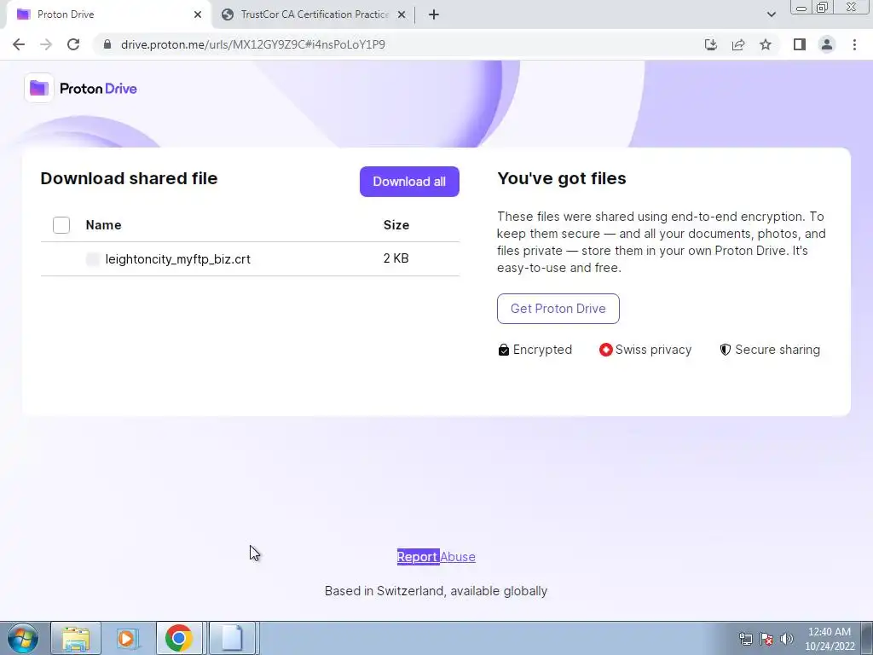The image size is (873, 655).
Task: Bookmark this page with the star icon
Action: click(x=766, y=44)
